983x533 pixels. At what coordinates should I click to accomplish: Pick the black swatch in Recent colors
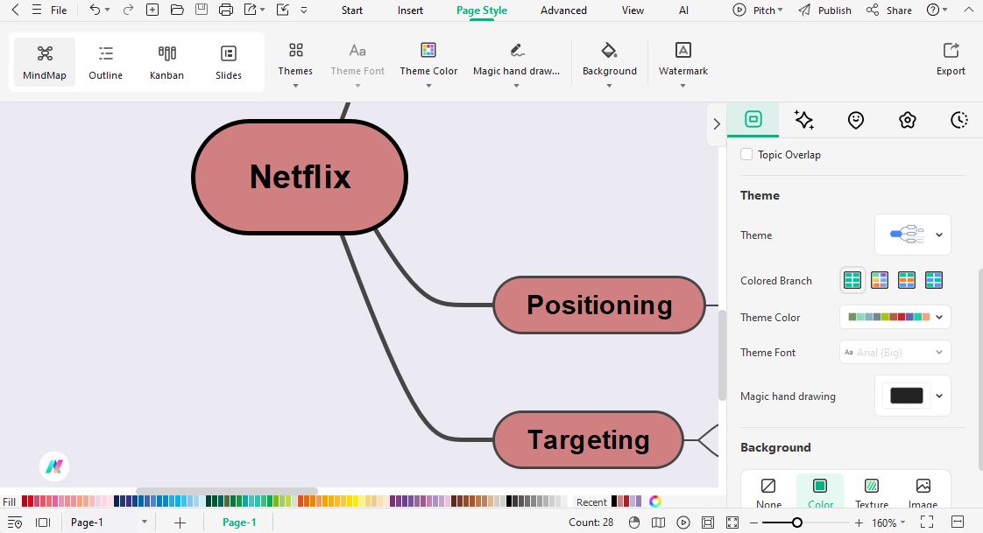pyautogui.click(x=614, y=501)
